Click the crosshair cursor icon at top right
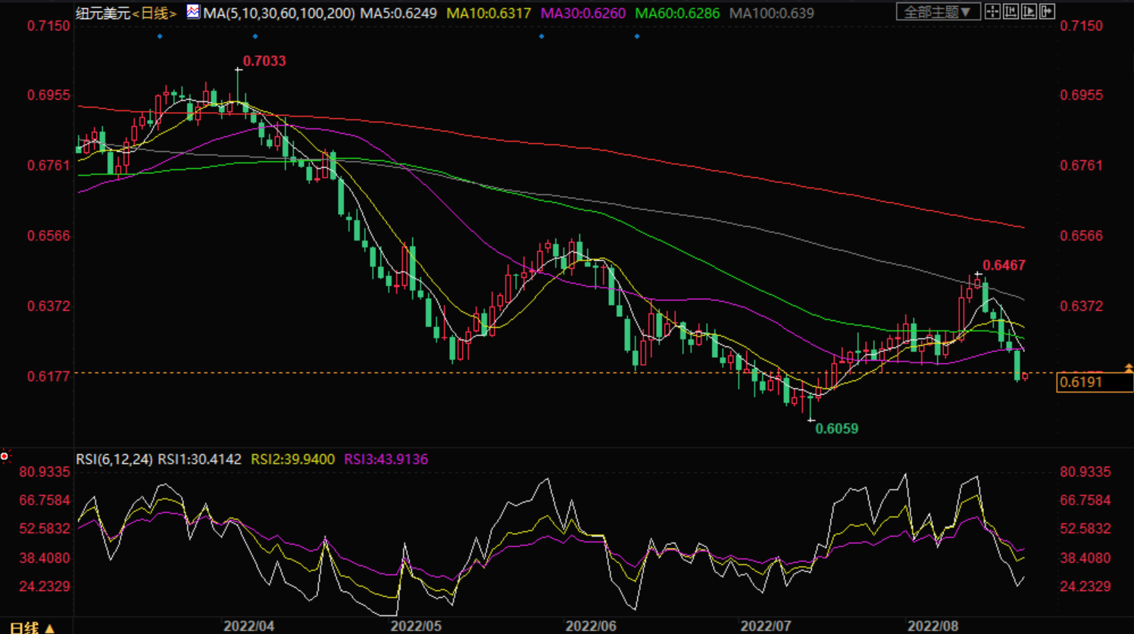Screen dimensions: 1134x634 992,11
